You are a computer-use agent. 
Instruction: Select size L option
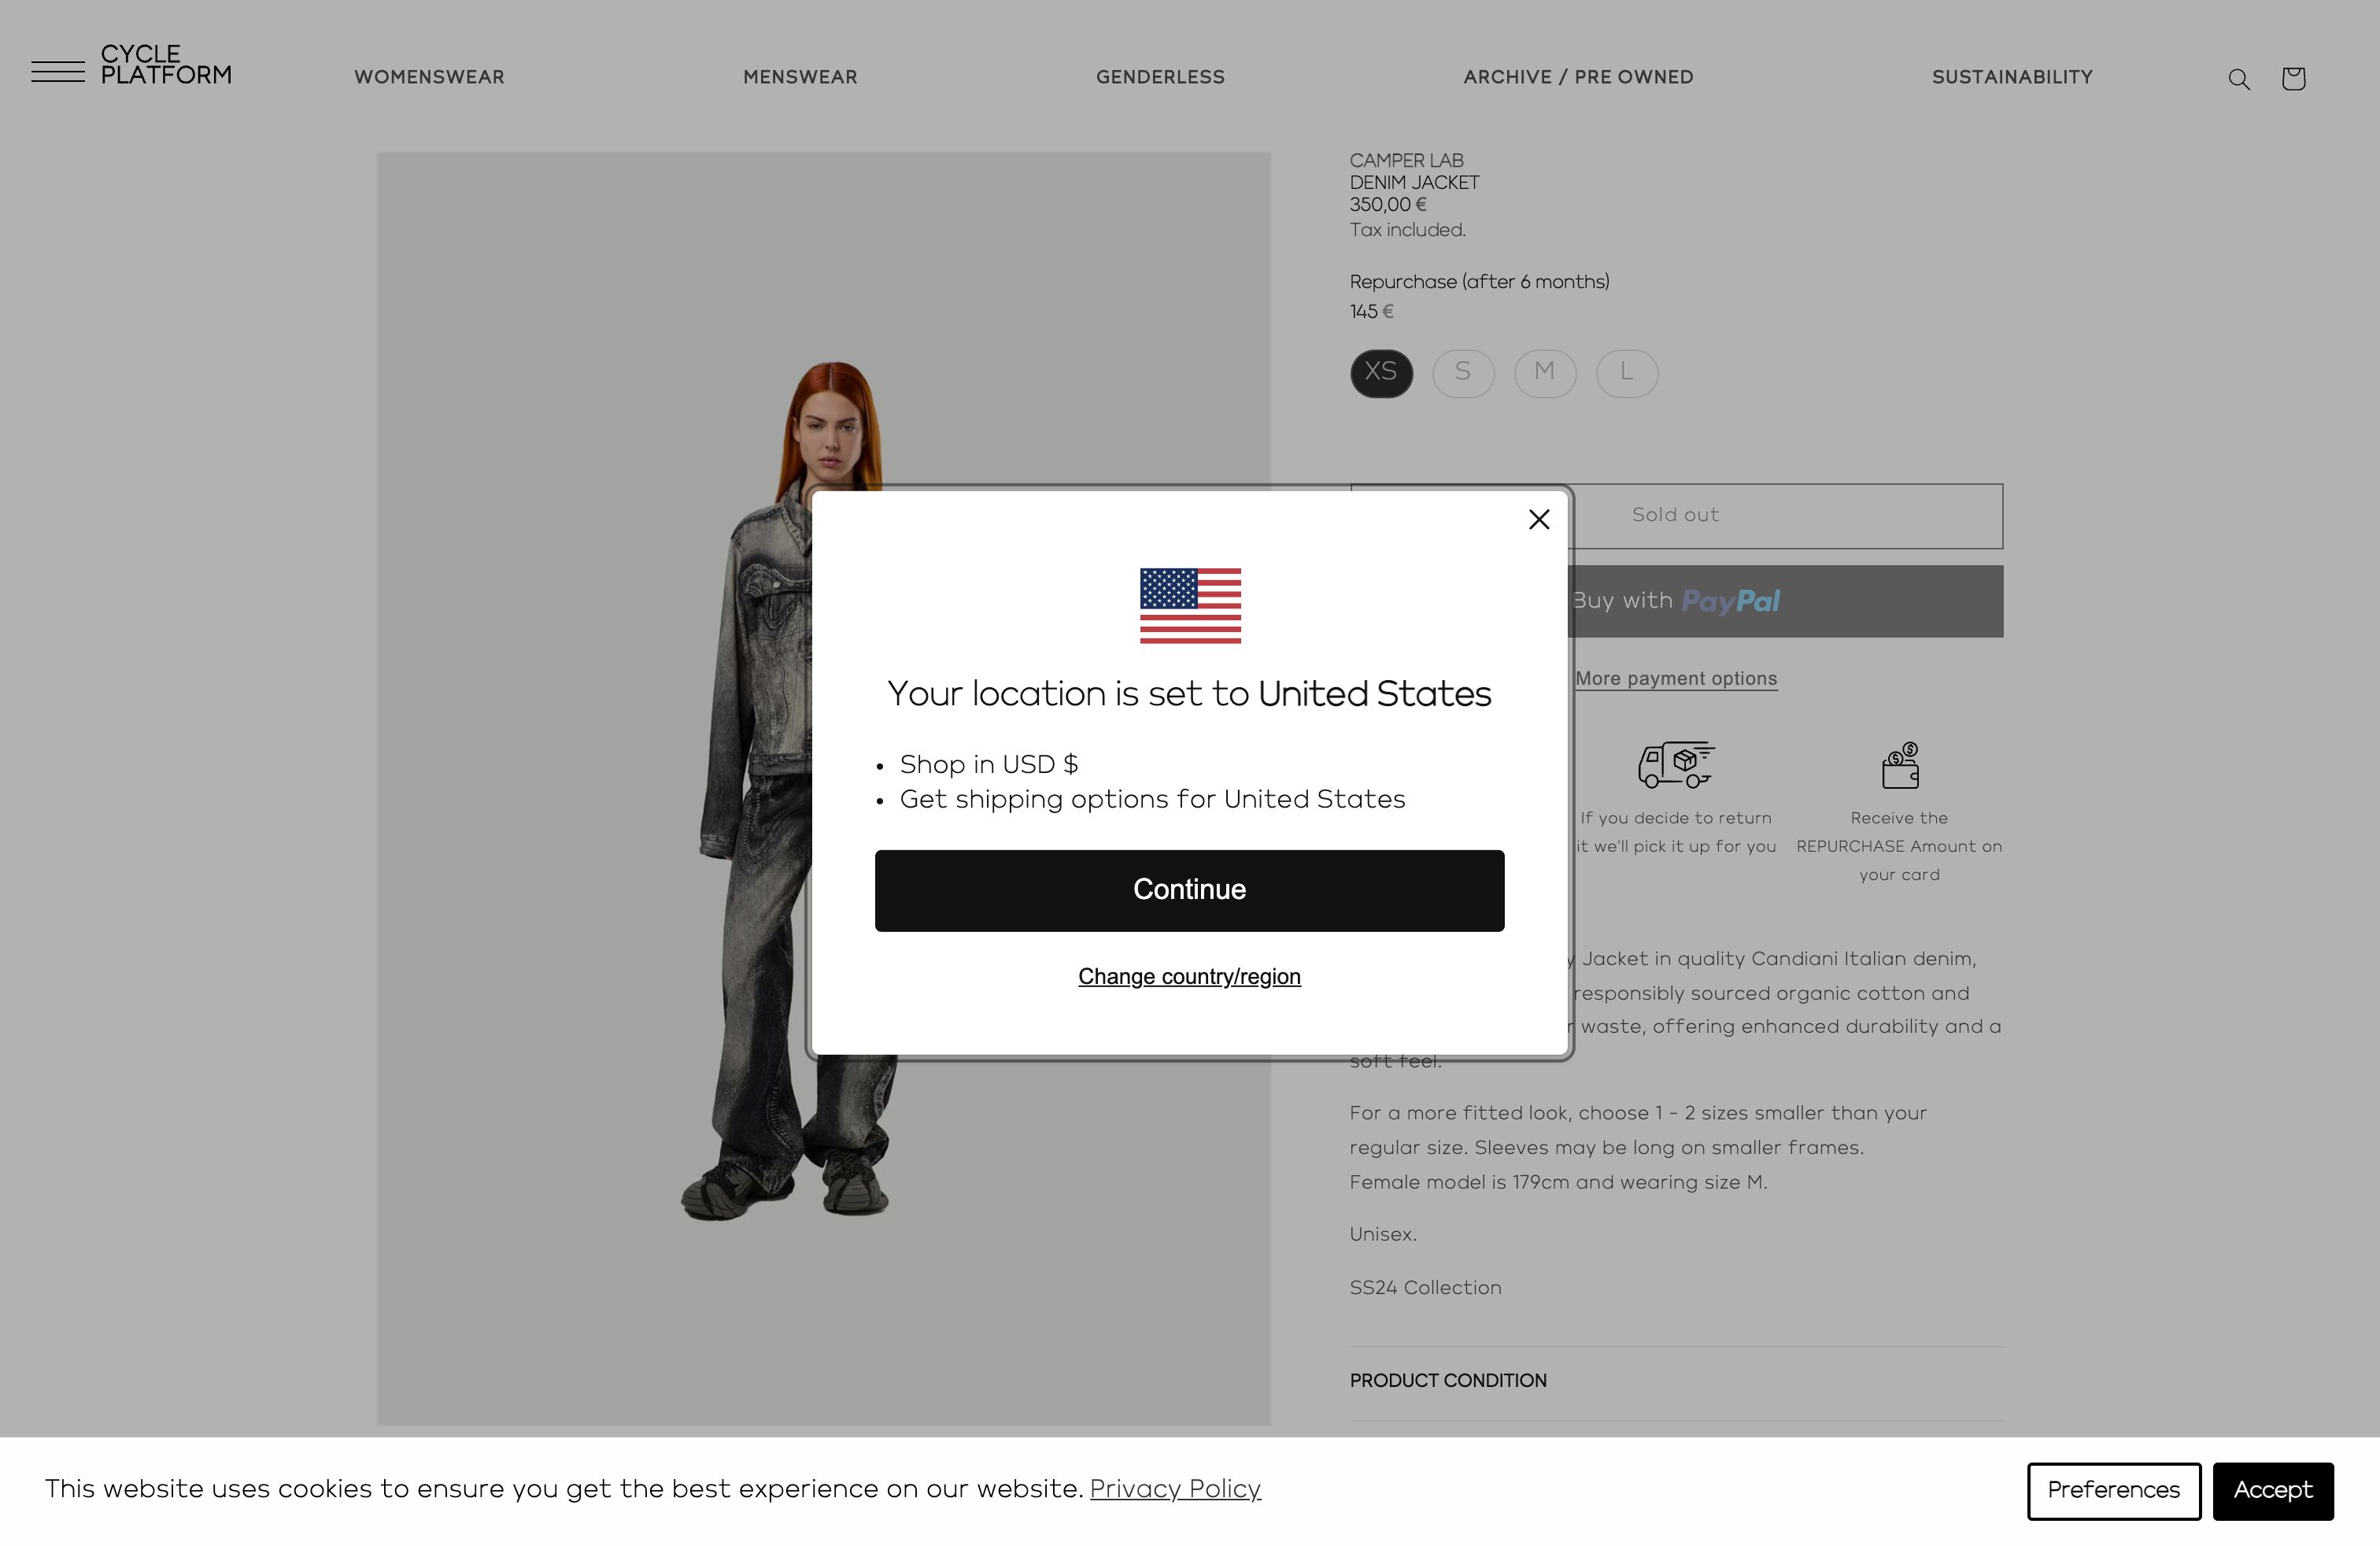pyautogui.click(x=1627, y=373)
